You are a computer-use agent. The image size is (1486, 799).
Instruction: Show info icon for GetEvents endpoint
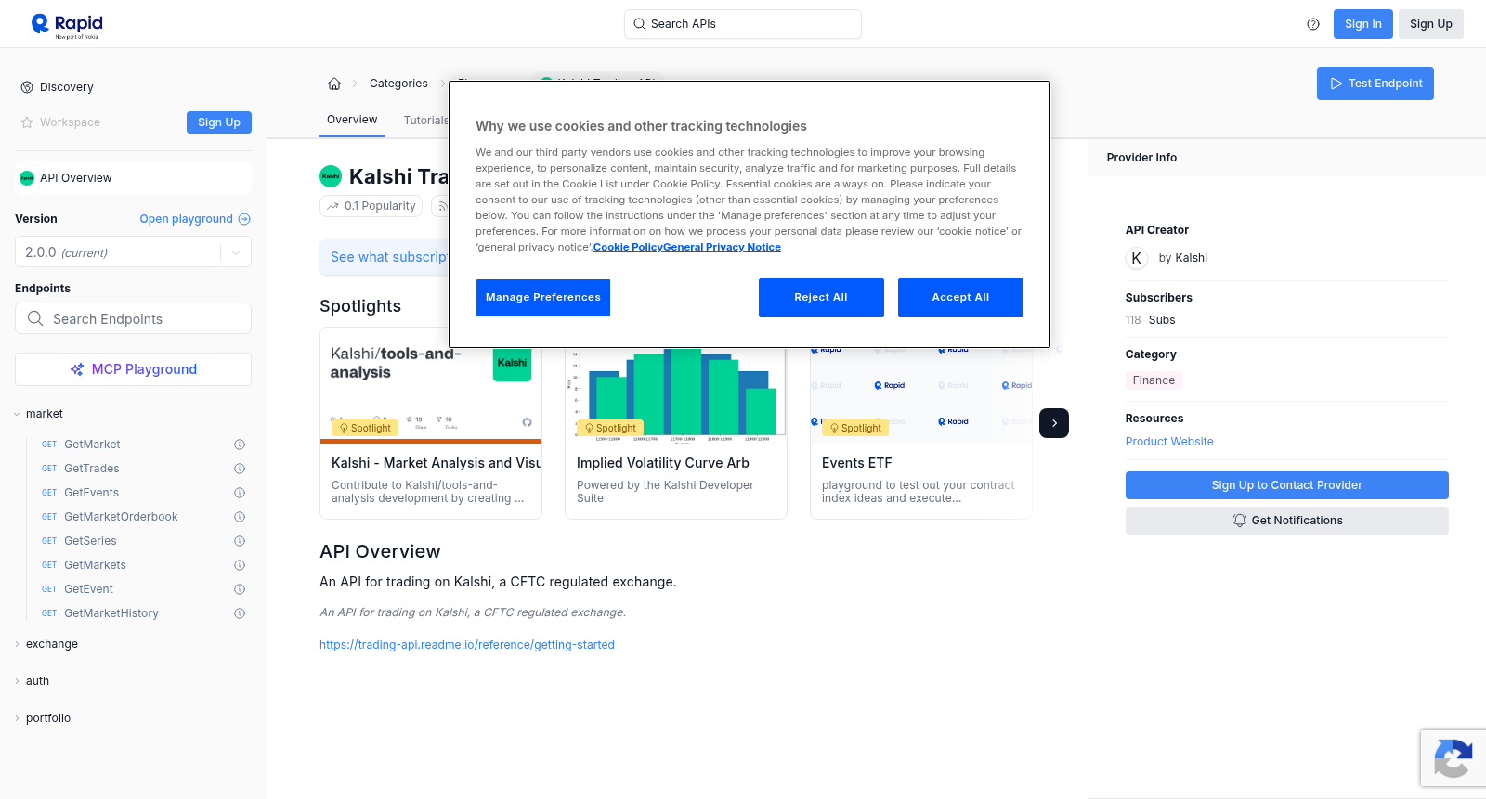pyautogui.click(x=240, y=493)
